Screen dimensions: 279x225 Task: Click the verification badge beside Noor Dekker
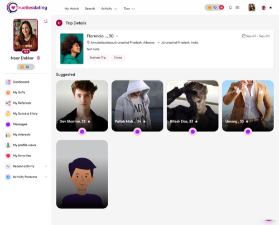point(39,58)
